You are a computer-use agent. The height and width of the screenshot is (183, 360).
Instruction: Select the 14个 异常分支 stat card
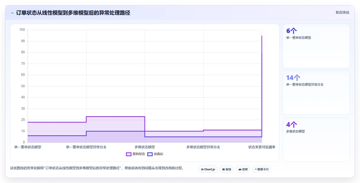point(316,93)
